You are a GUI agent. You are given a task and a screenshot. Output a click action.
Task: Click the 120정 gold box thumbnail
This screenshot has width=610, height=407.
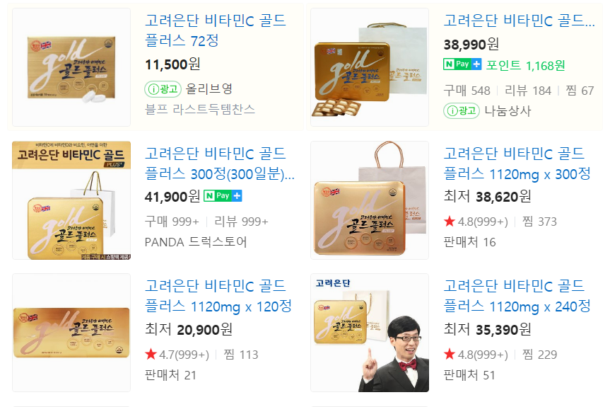(71, 333)
